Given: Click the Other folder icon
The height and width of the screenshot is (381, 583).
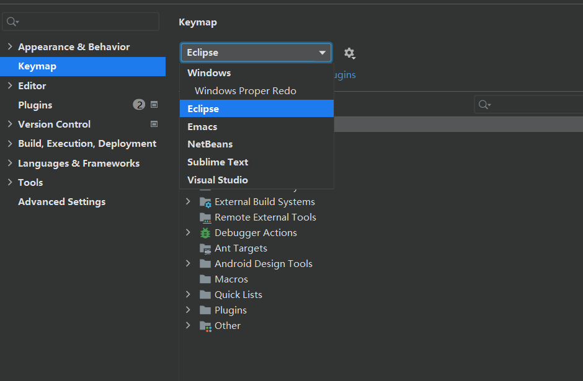Looking at the screenshot, I should [x=205, y=326].
